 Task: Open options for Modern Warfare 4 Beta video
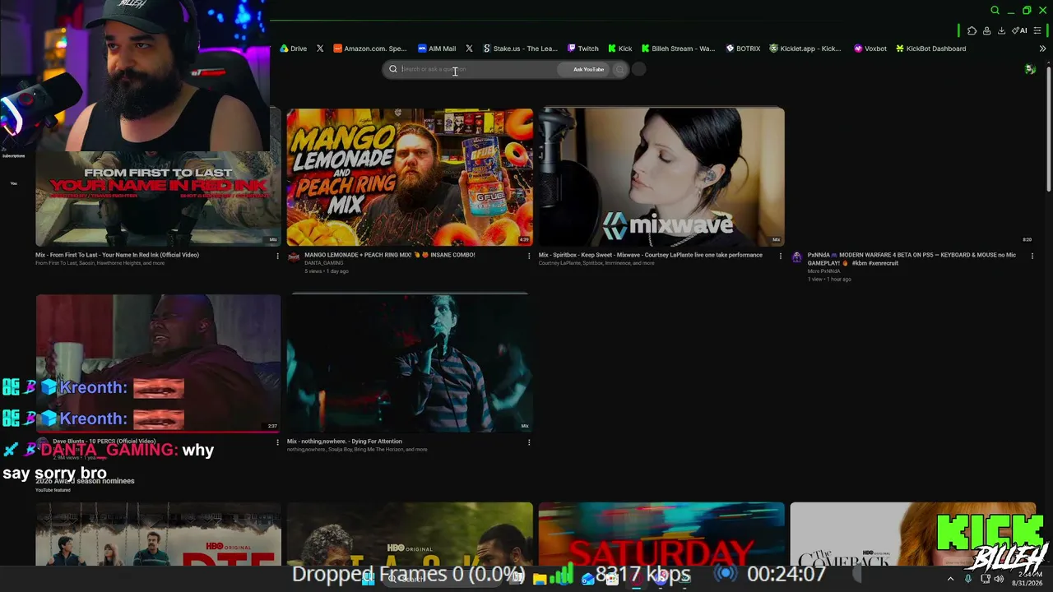(x=1032, y=256)
